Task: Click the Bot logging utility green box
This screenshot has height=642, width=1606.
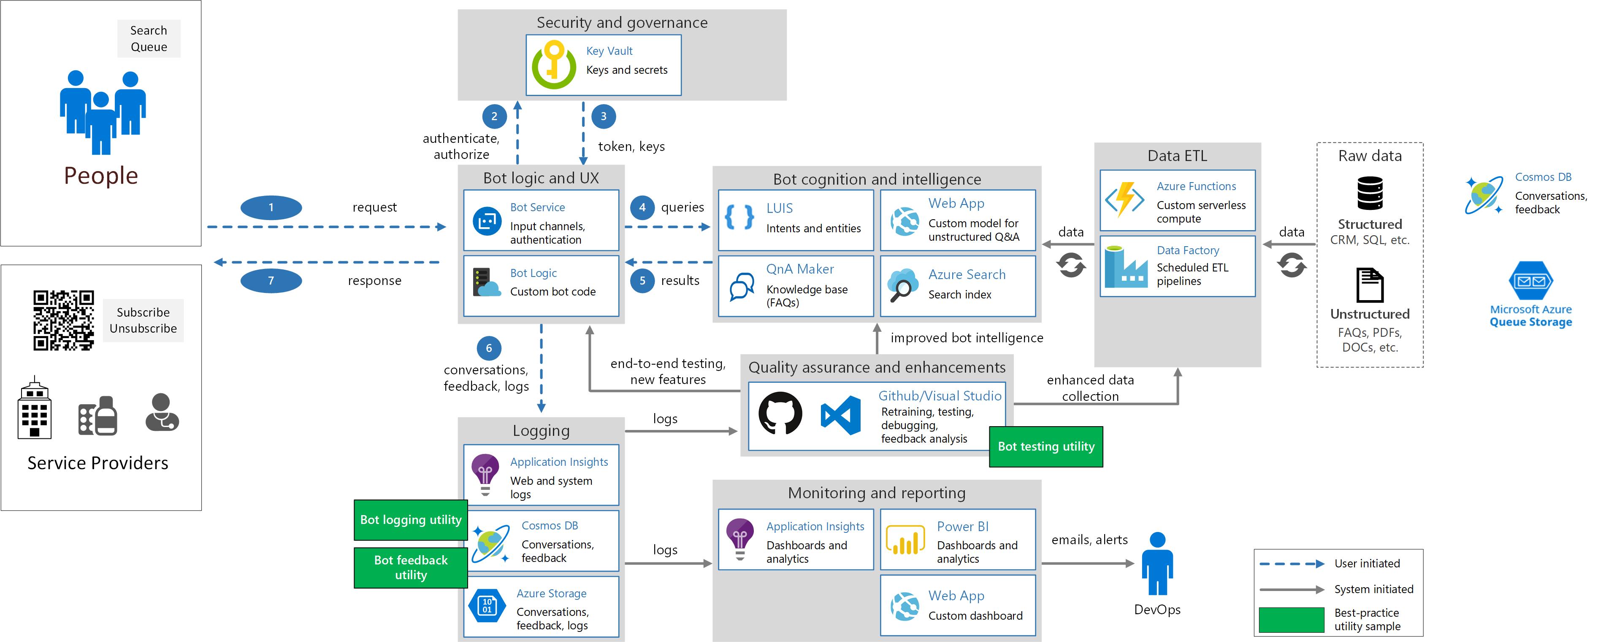Action: [410, 520]
